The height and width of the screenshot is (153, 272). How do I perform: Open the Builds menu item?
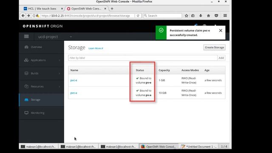pyautogui.click(x=42, y=74)
